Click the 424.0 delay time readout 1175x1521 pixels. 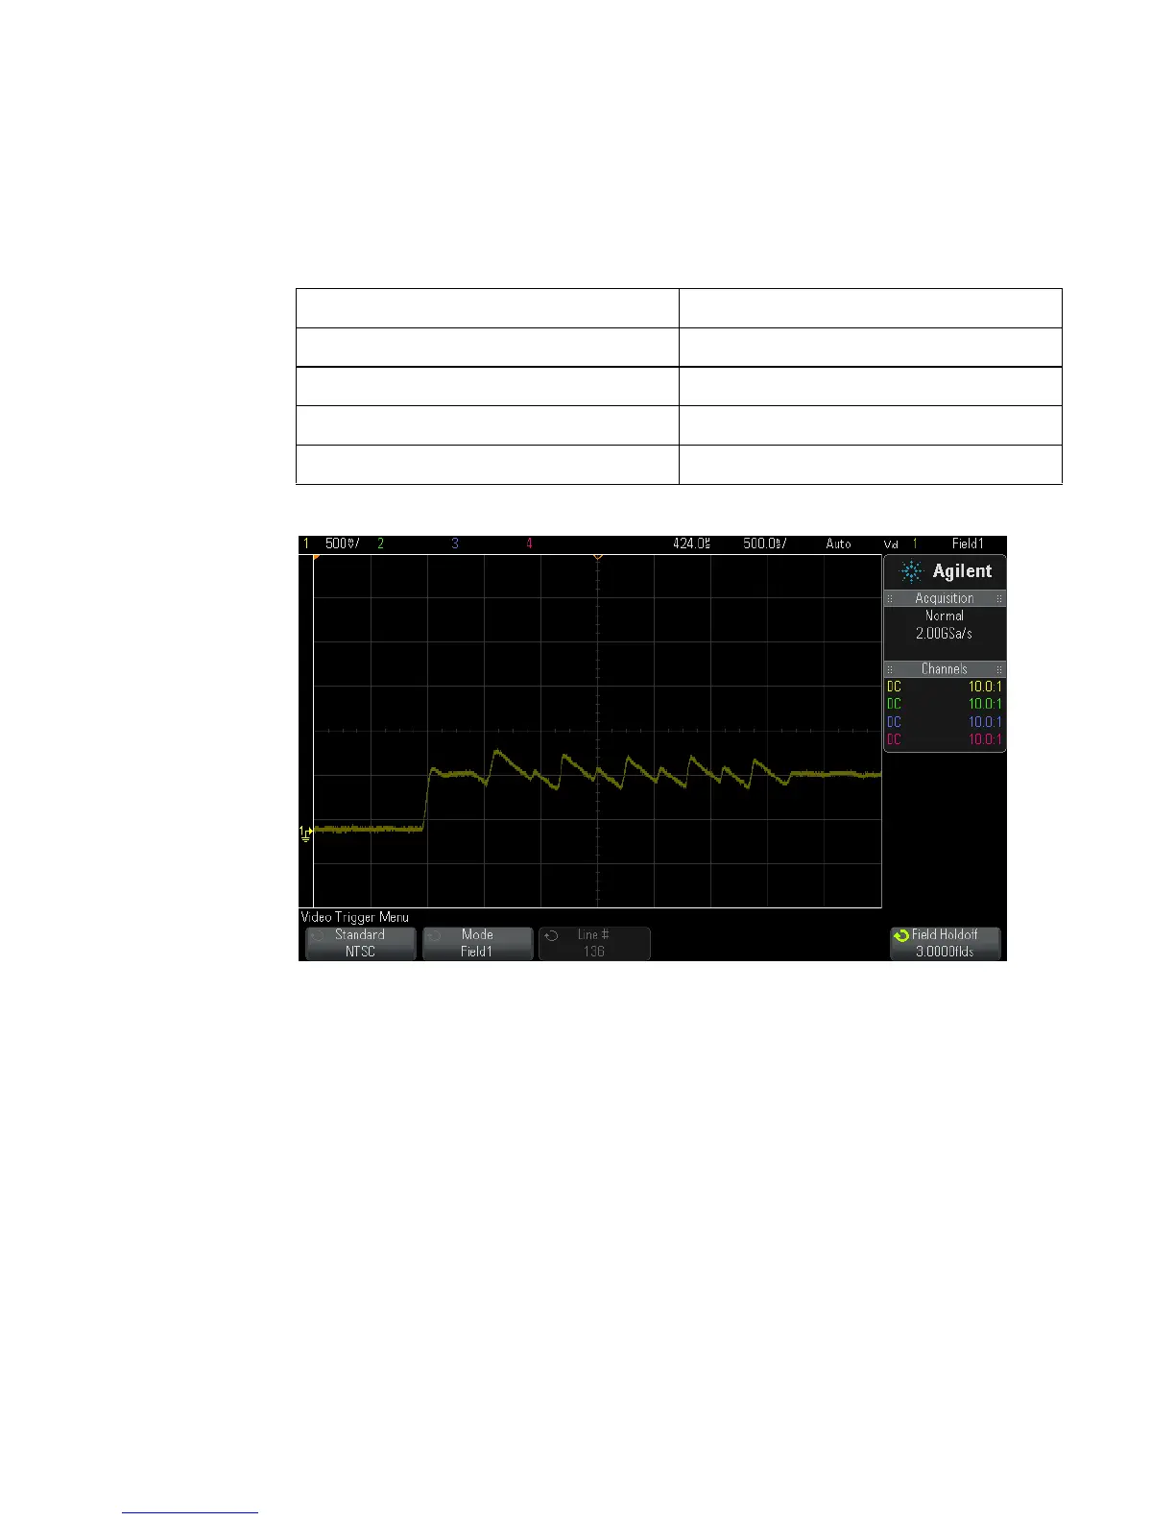691,543
